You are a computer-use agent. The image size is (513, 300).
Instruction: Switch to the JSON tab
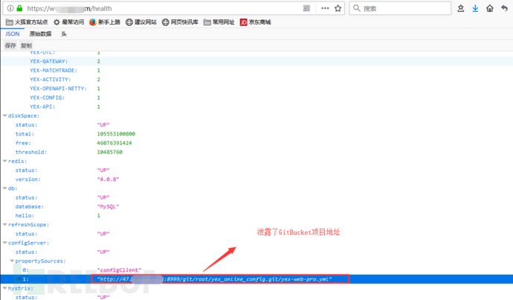13,33
